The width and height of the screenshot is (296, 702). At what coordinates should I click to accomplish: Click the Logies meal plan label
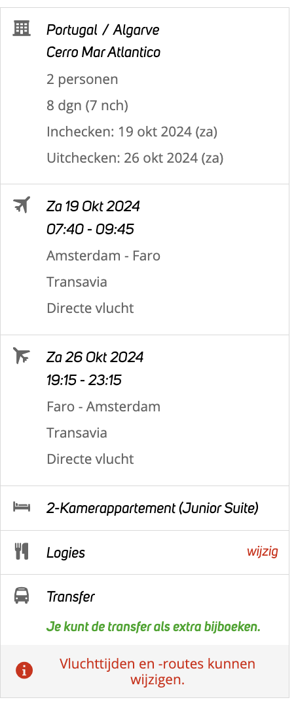65,553
